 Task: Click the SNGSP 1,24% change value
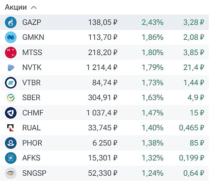click(152, 173)
